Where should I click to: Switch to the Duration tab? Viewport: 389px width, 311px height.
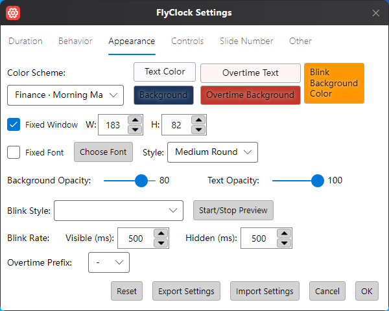click(x=25, y=41)
